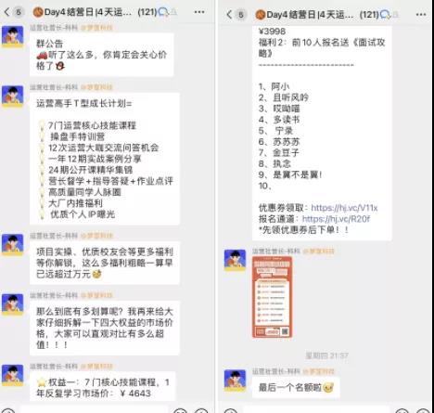Image resolution: width=434 pixels, height=413 pixels.
Task: Open coupon link https://hj.vc/V11x
Action: 344,208
